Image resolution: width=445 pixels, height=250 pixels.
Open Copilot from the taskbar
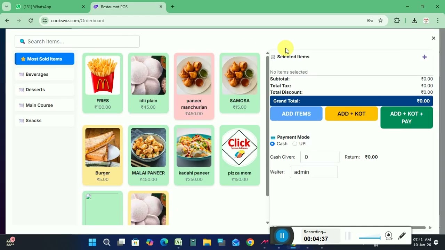click(150, 242)
